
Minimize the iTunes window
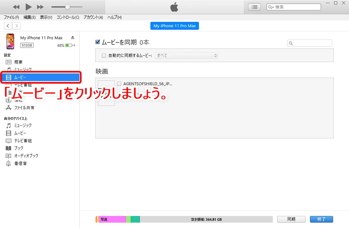(328, 3)
